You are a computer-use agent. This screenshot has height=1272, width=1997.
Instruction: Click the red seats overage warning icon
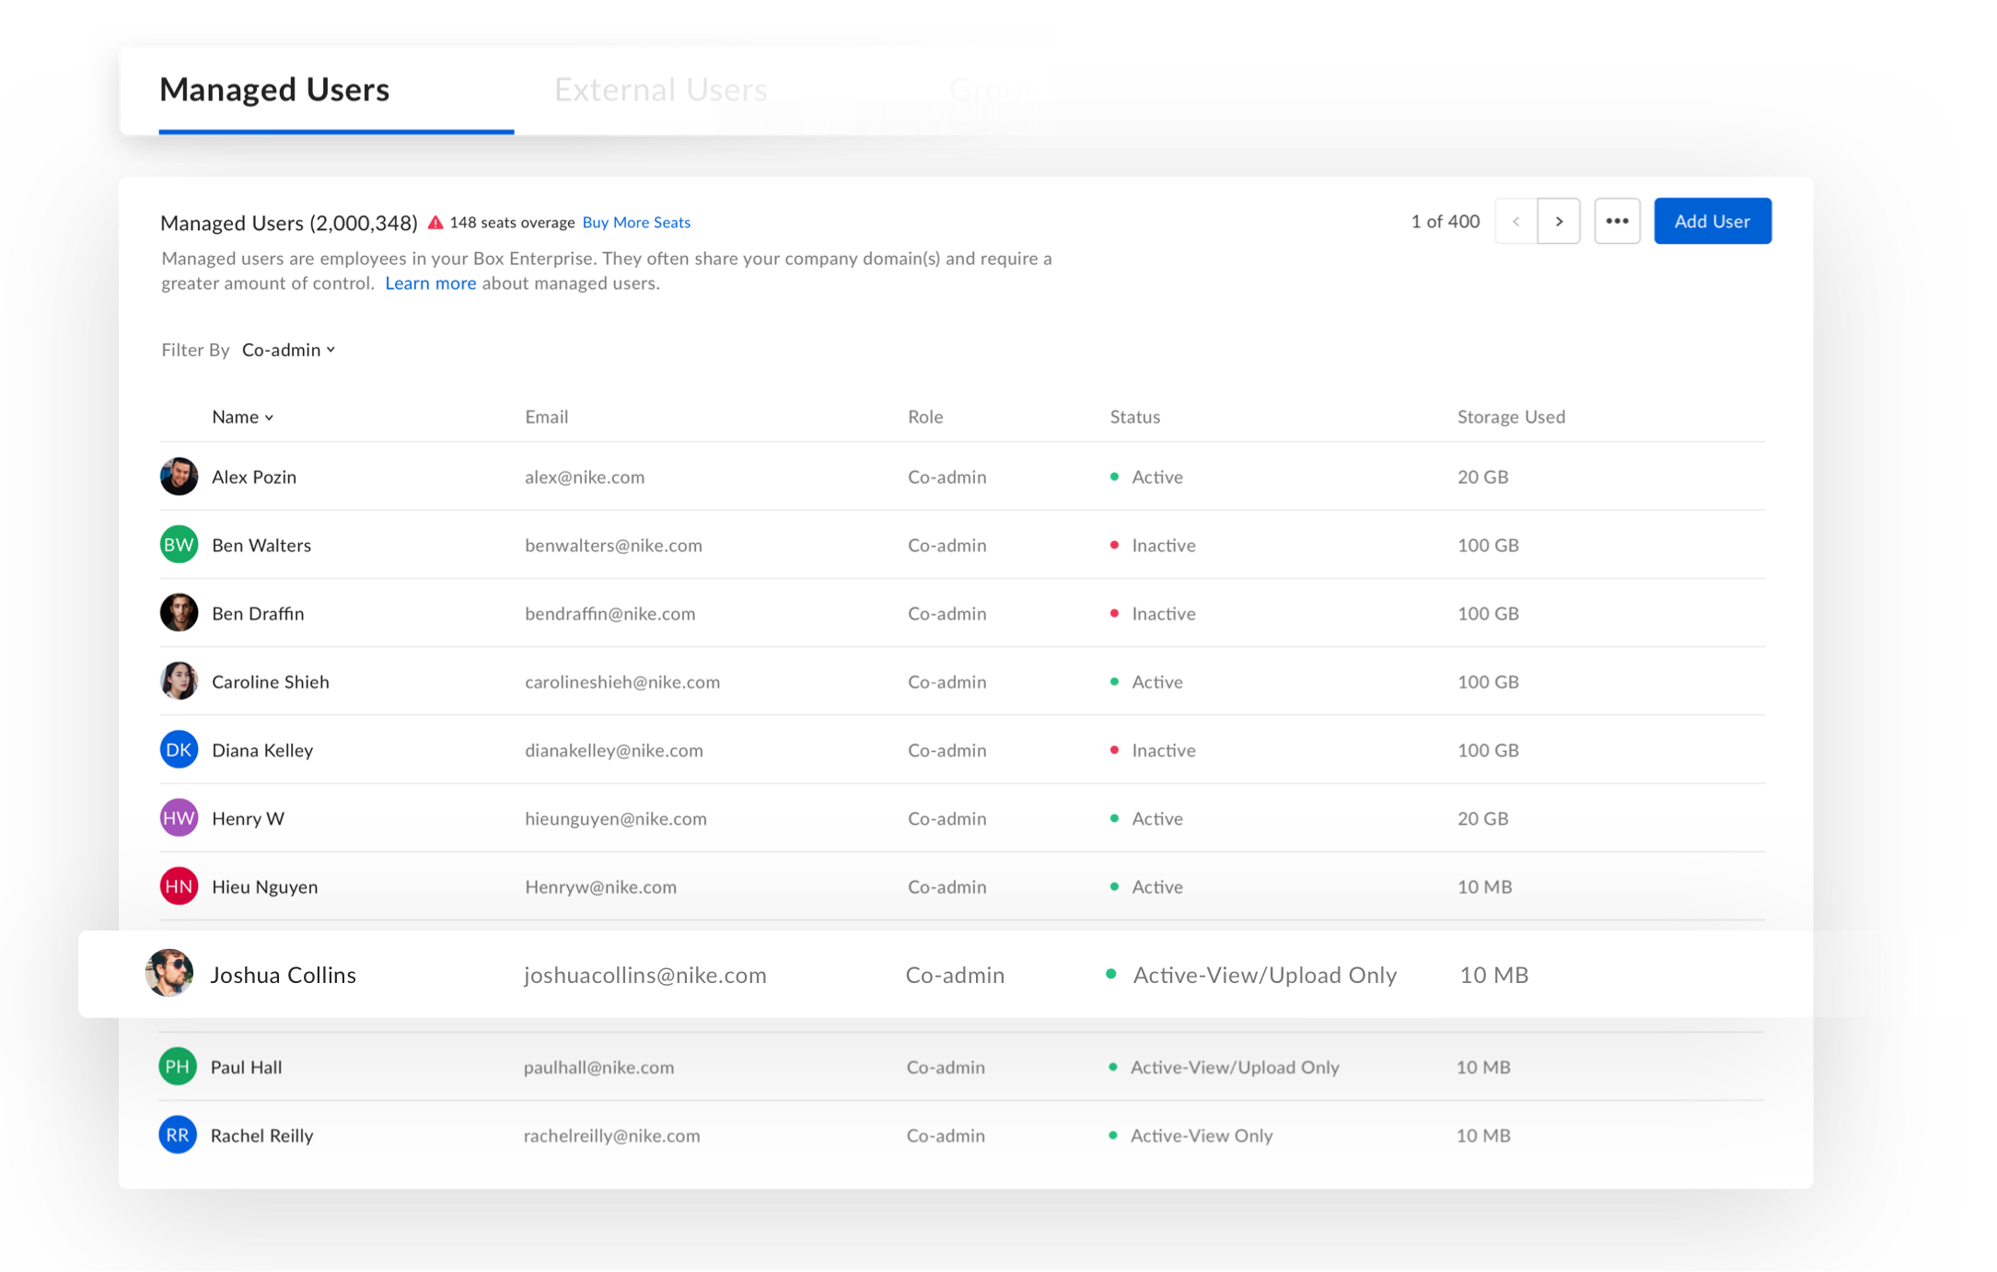[435, 223]
